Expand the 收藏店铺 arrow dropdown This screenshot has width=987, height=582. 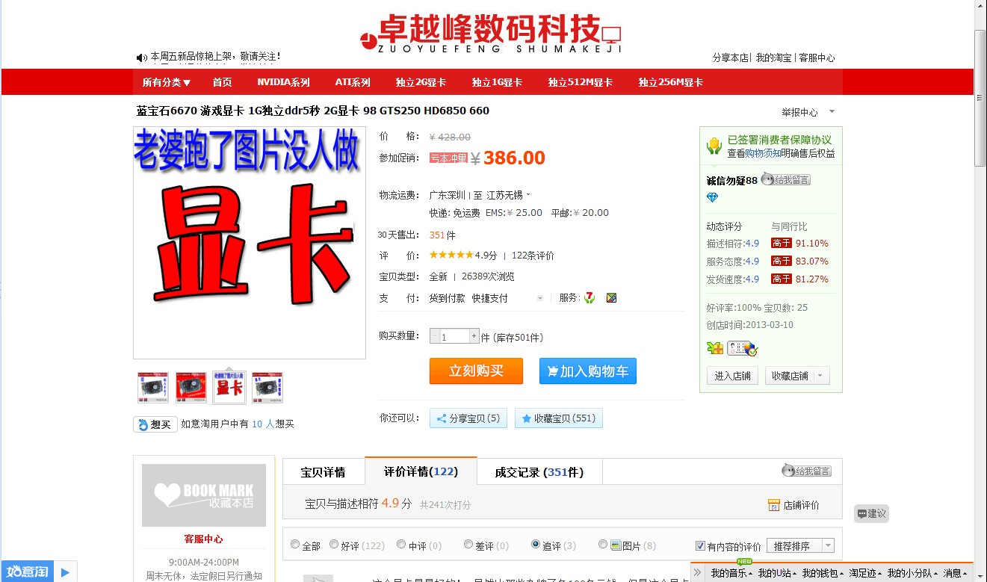[x=821, y=376]
